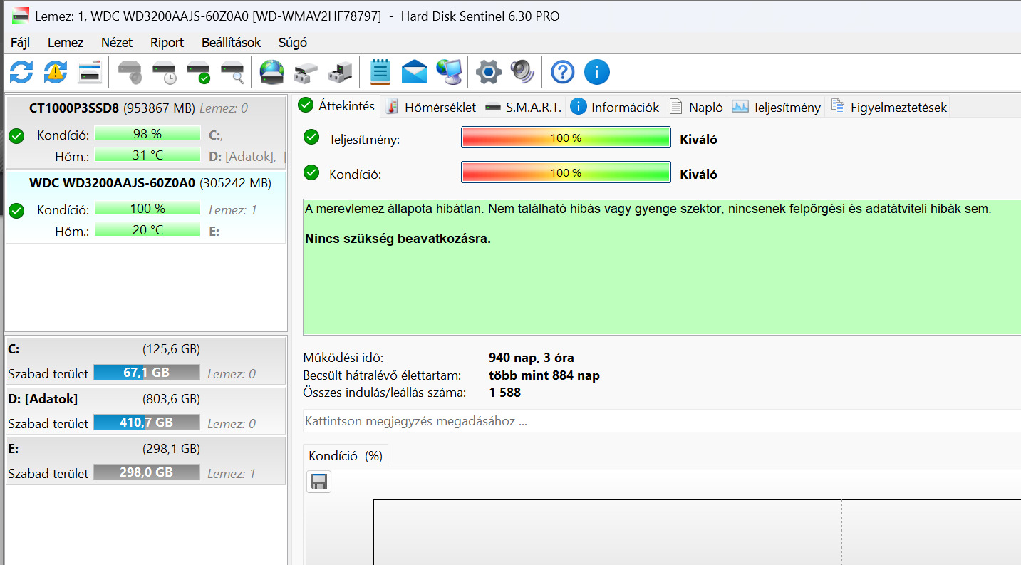Image resolution: width=1021 pixels, height=565 pixels.
Task: Click the globe over disk toolbar icon
Action: tap(272, 71)
